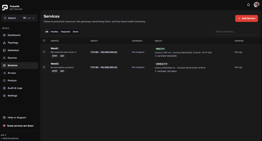
Task: Click target TCP:80 192.168.159.122
Action: tap(104, 52)
